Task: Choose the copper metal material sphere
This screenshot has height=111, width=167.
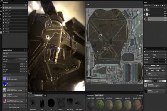Action: point(90,105)
